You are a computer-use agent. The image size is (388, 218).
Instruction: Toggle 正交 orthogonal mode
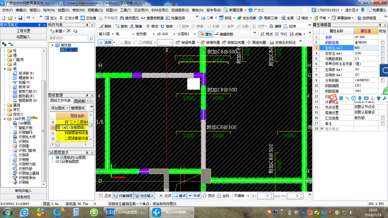click(x=105, y=196)
